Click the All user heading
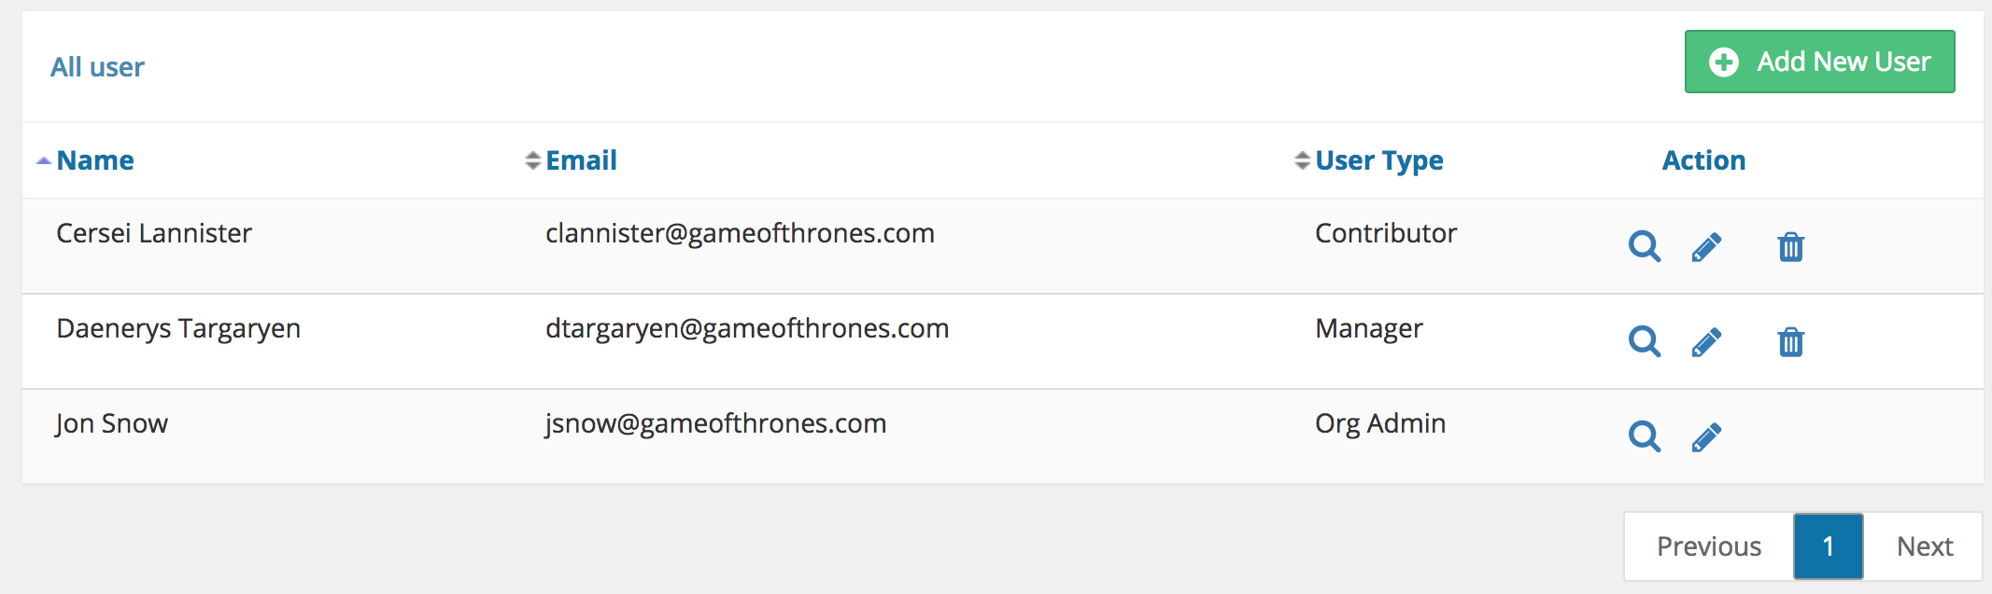The height and width of the screenshot is (594, 1992). [x=97, y=67]
